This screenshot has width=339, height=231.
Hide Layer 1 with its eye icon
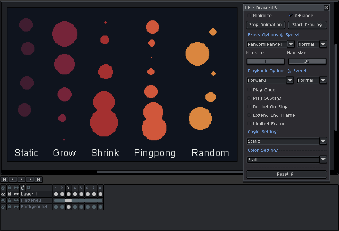coord(3,194)
